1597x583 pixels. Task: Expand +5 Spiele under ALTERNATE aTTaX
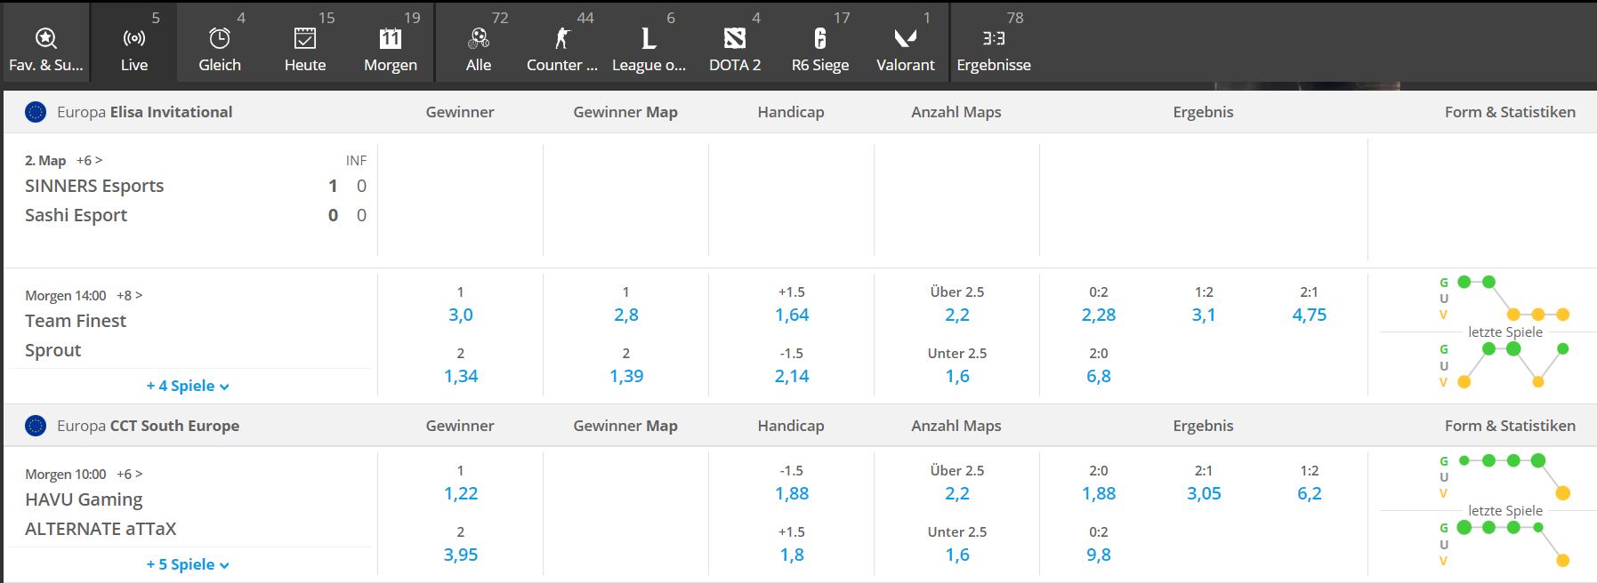[x=188, y=564]
